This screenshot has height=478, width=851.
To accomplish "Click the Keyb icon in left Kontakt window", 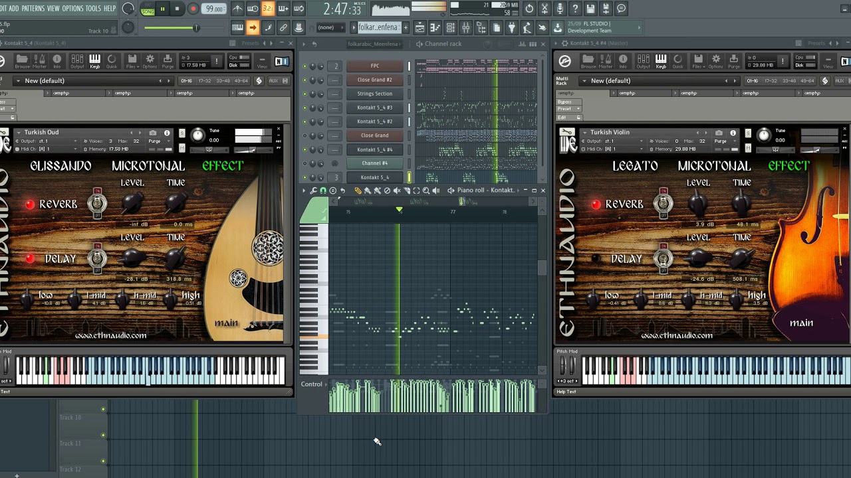I will click(x=94, y=61).
